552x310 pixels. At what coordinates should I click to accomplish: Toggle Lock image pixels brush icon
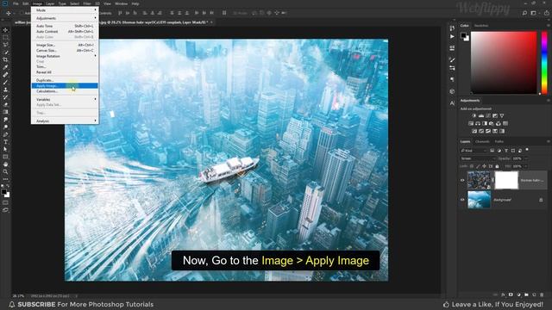click(478, 166)
